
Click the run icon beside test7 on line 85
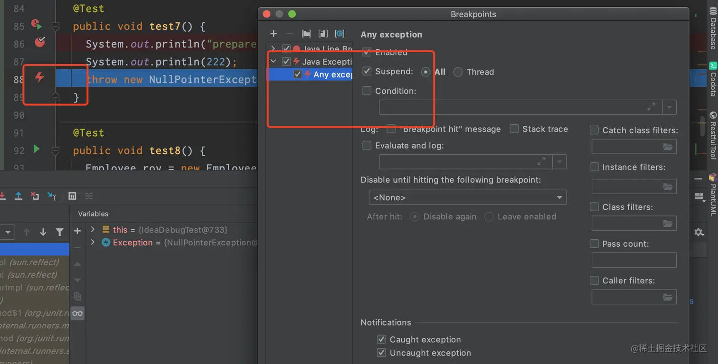[37, 24]
